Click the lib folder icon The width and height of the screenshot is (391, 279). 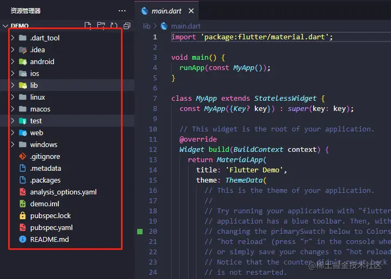coord(23,85)
